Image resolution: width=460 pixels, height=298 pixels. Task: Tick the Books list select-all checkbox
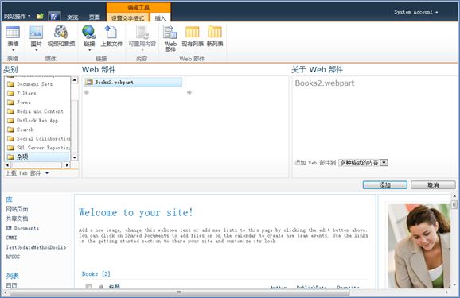click(x=88, y=287)
